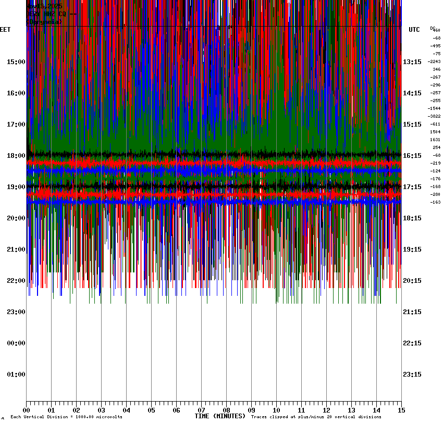Select the 01:00 EET row label

coord(16,375)
